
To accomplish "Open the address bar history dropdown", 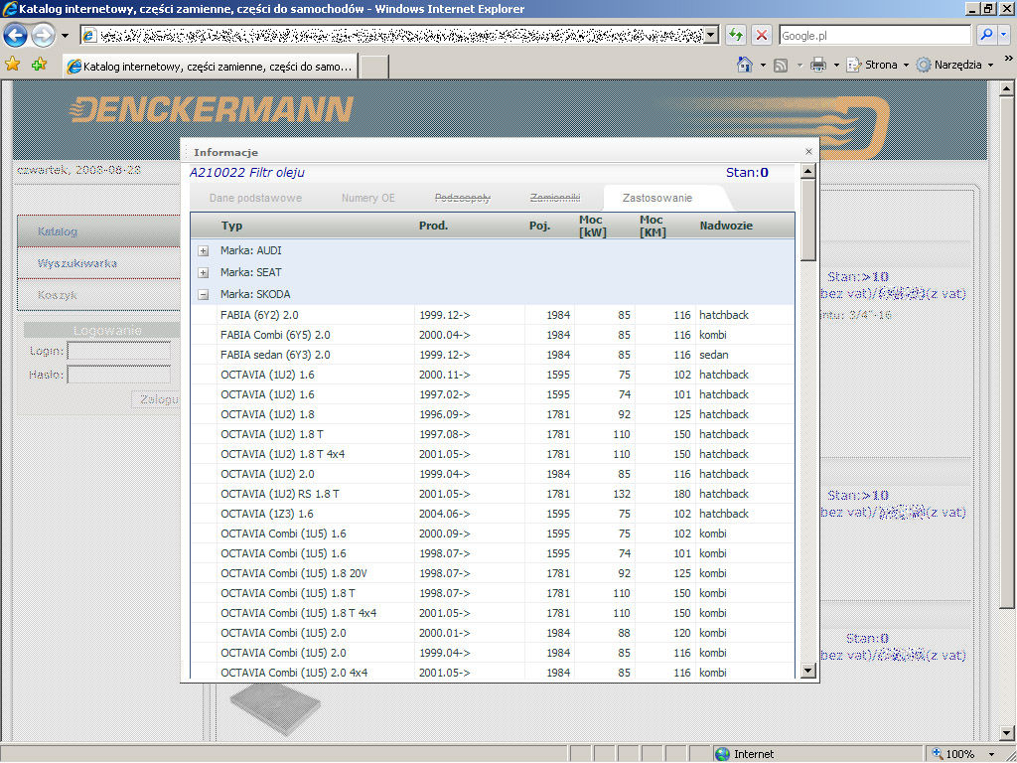I will tap(711, 35).
